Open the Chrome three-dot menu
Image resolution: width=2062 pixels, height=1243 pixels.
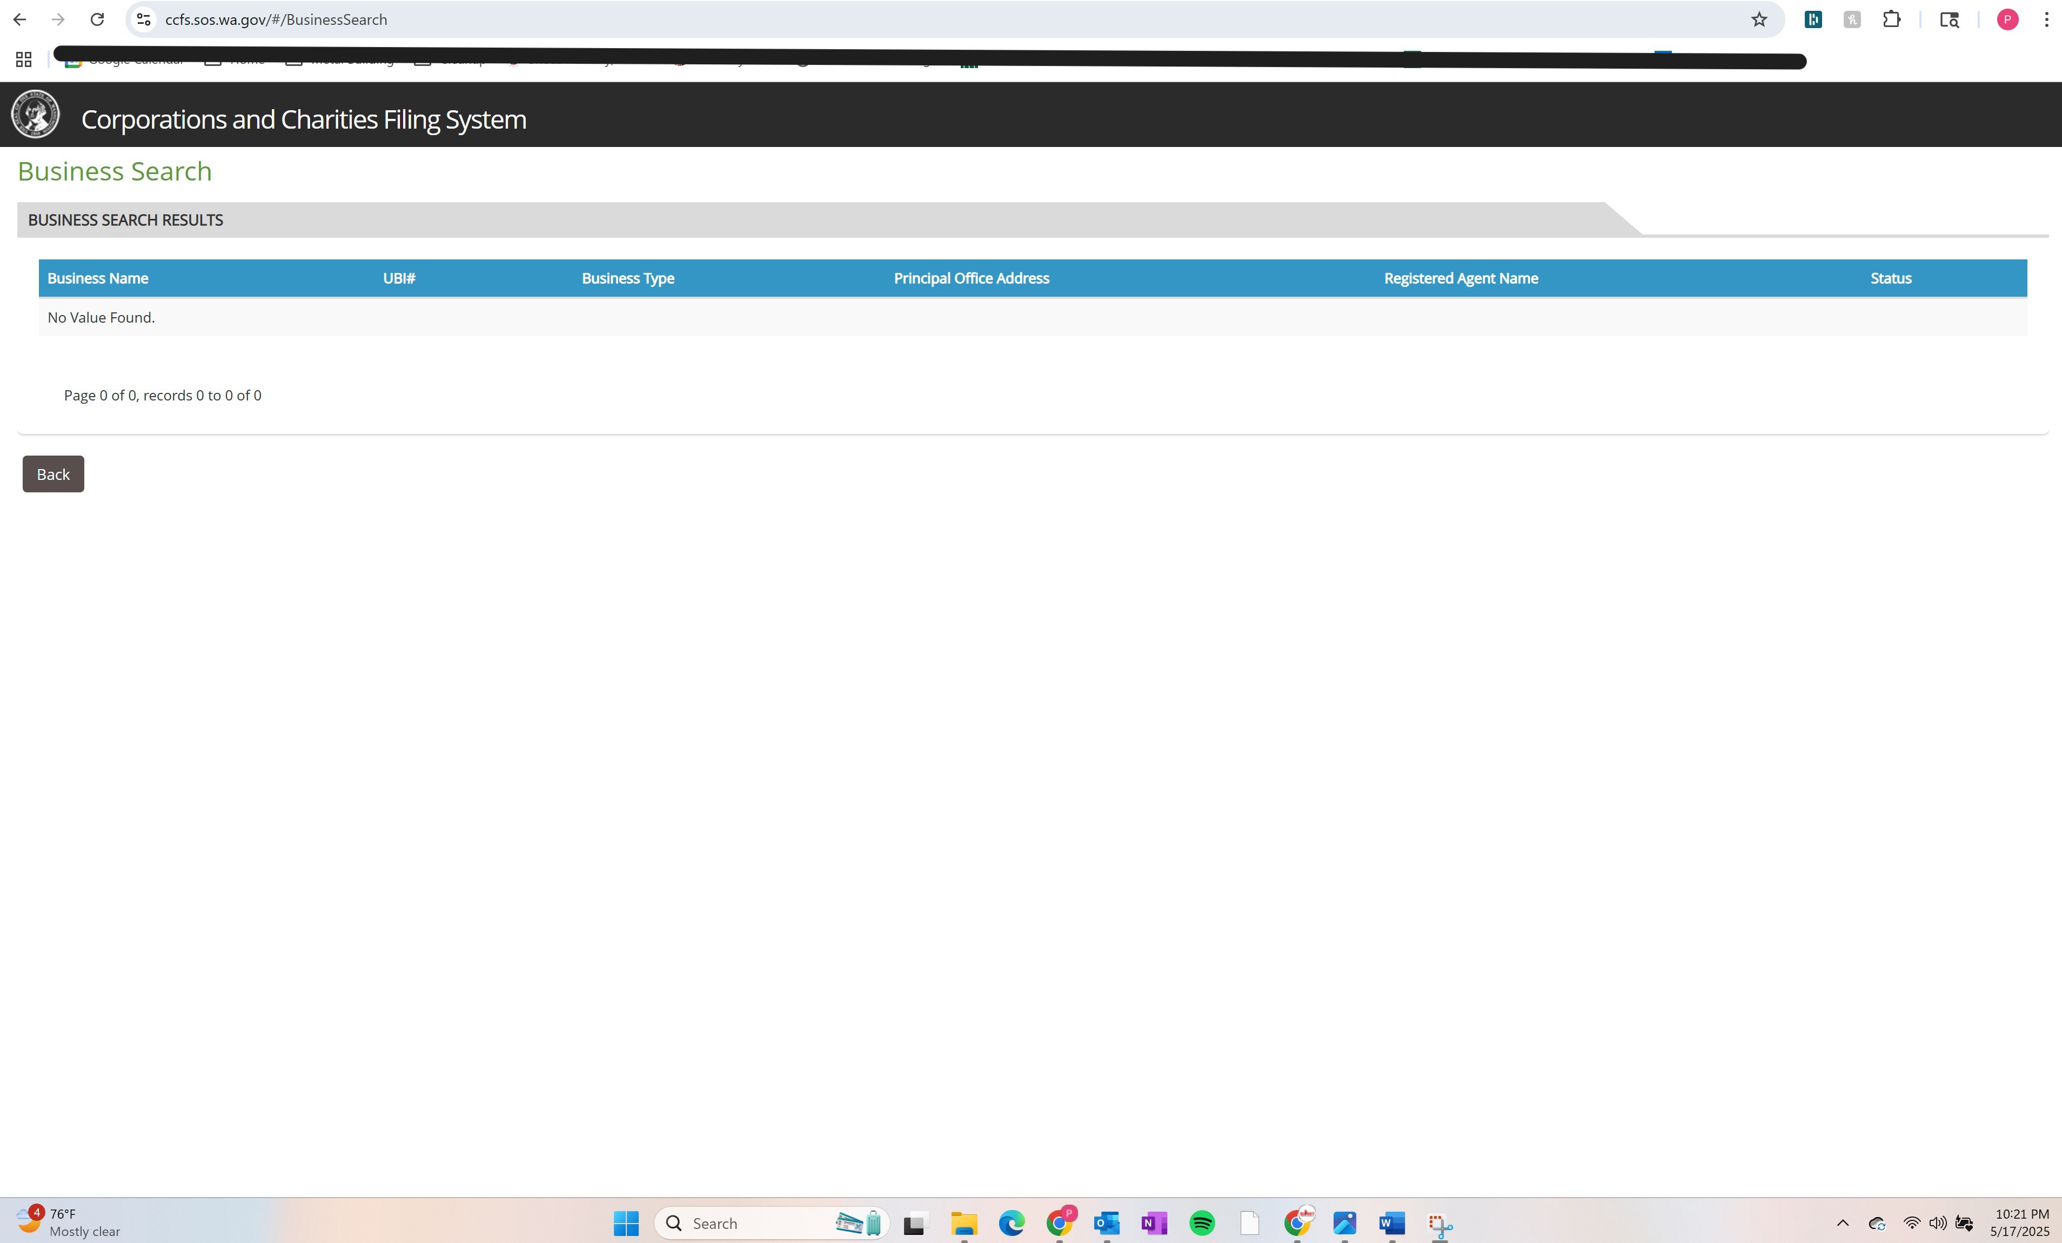(x=2046, y=19)
